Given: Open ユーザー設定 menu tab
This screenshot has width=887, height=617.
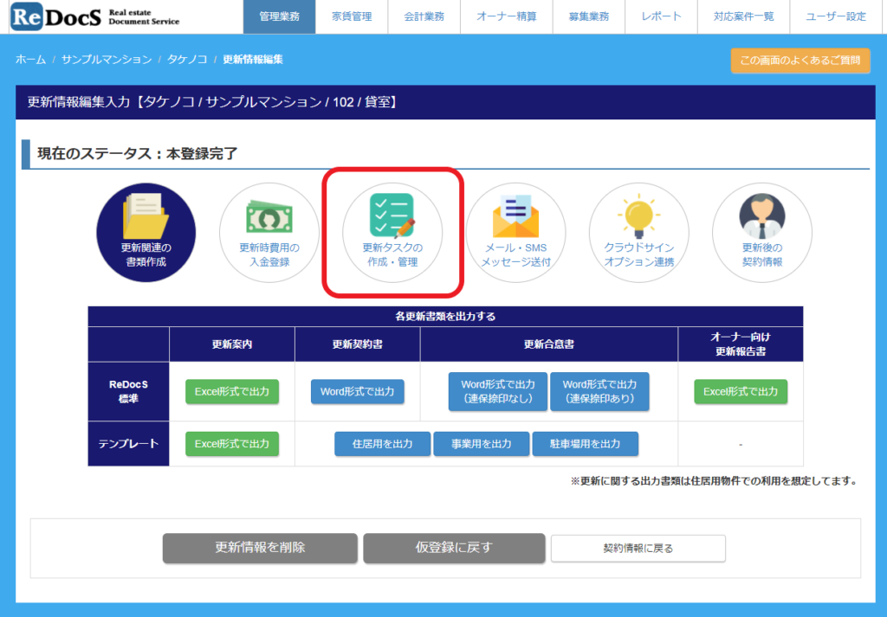Looking at the screenshot, I should (x=836, y=17).
